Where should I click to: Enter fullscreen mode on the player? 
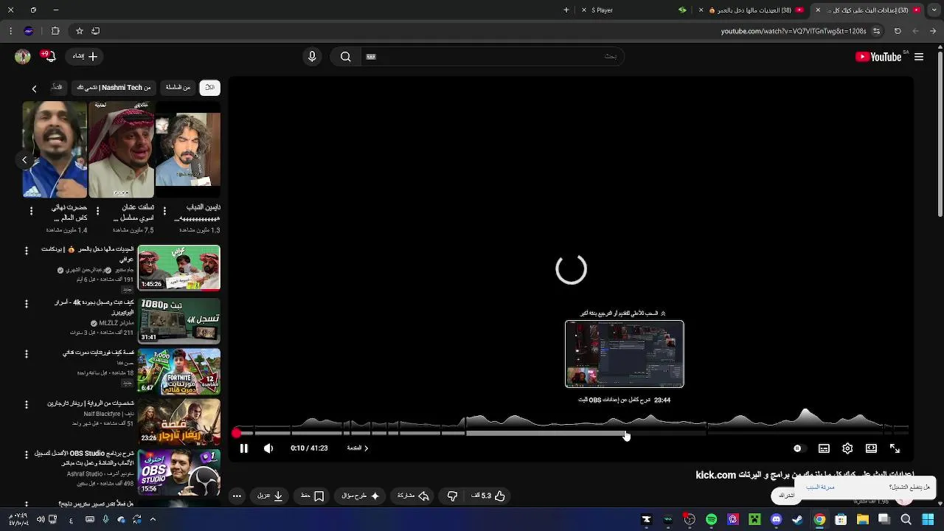(895, 448)
